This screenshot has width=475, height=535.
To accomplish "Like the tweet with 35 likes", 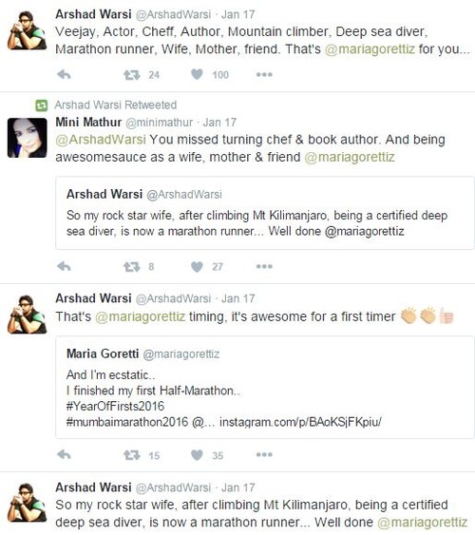I will (x=197, y=455).
